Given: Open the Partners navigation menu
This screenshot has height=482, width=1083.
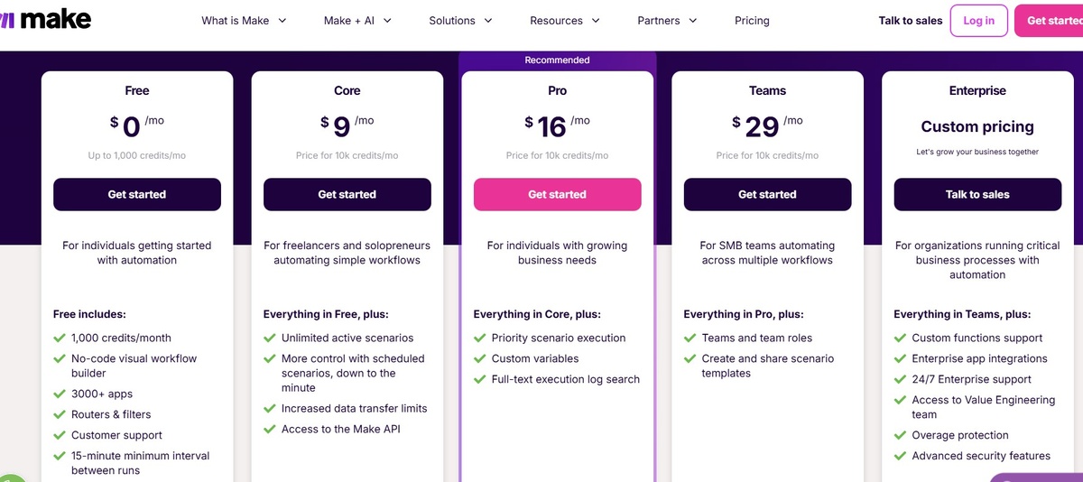Looking at the screenshot, I should point(667,21).
